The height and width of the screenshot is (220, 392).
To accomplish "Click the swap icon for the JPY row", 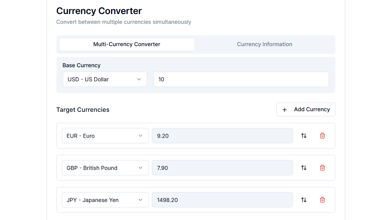I will pyautogui.click(x=303, y=200).
